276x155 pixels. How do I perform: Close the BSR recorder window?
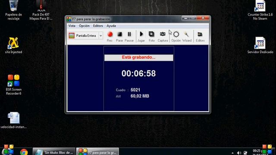203,18
